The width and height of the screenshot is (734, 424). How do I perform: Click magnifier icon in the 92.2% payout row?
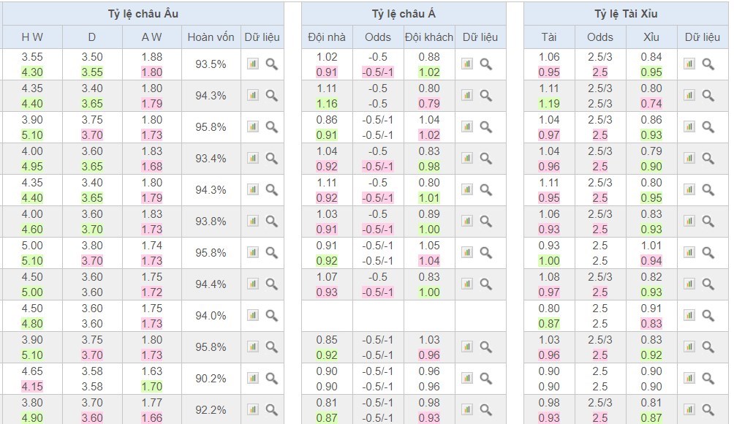(x=271, y=410)
